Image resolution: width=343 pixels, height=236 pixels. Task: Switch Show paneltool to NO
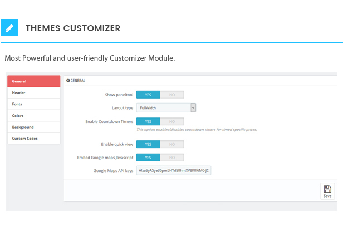[171, 95]
